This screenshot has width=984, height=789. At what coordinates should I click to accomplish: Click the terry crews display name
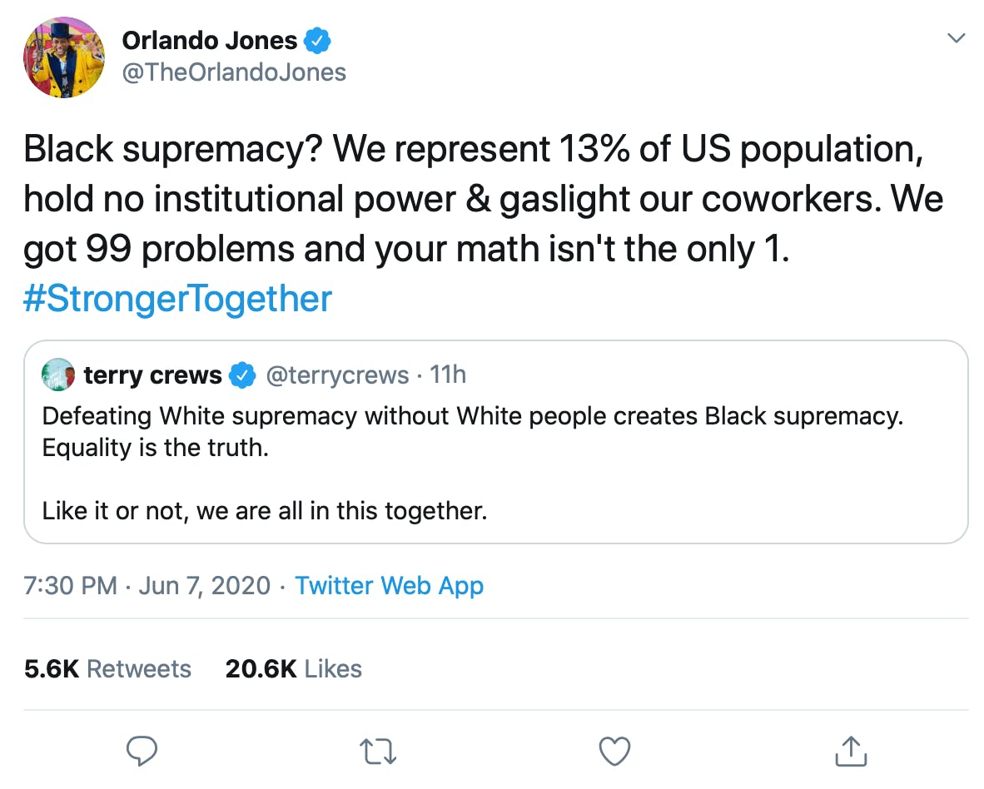(x=152, y=375)
